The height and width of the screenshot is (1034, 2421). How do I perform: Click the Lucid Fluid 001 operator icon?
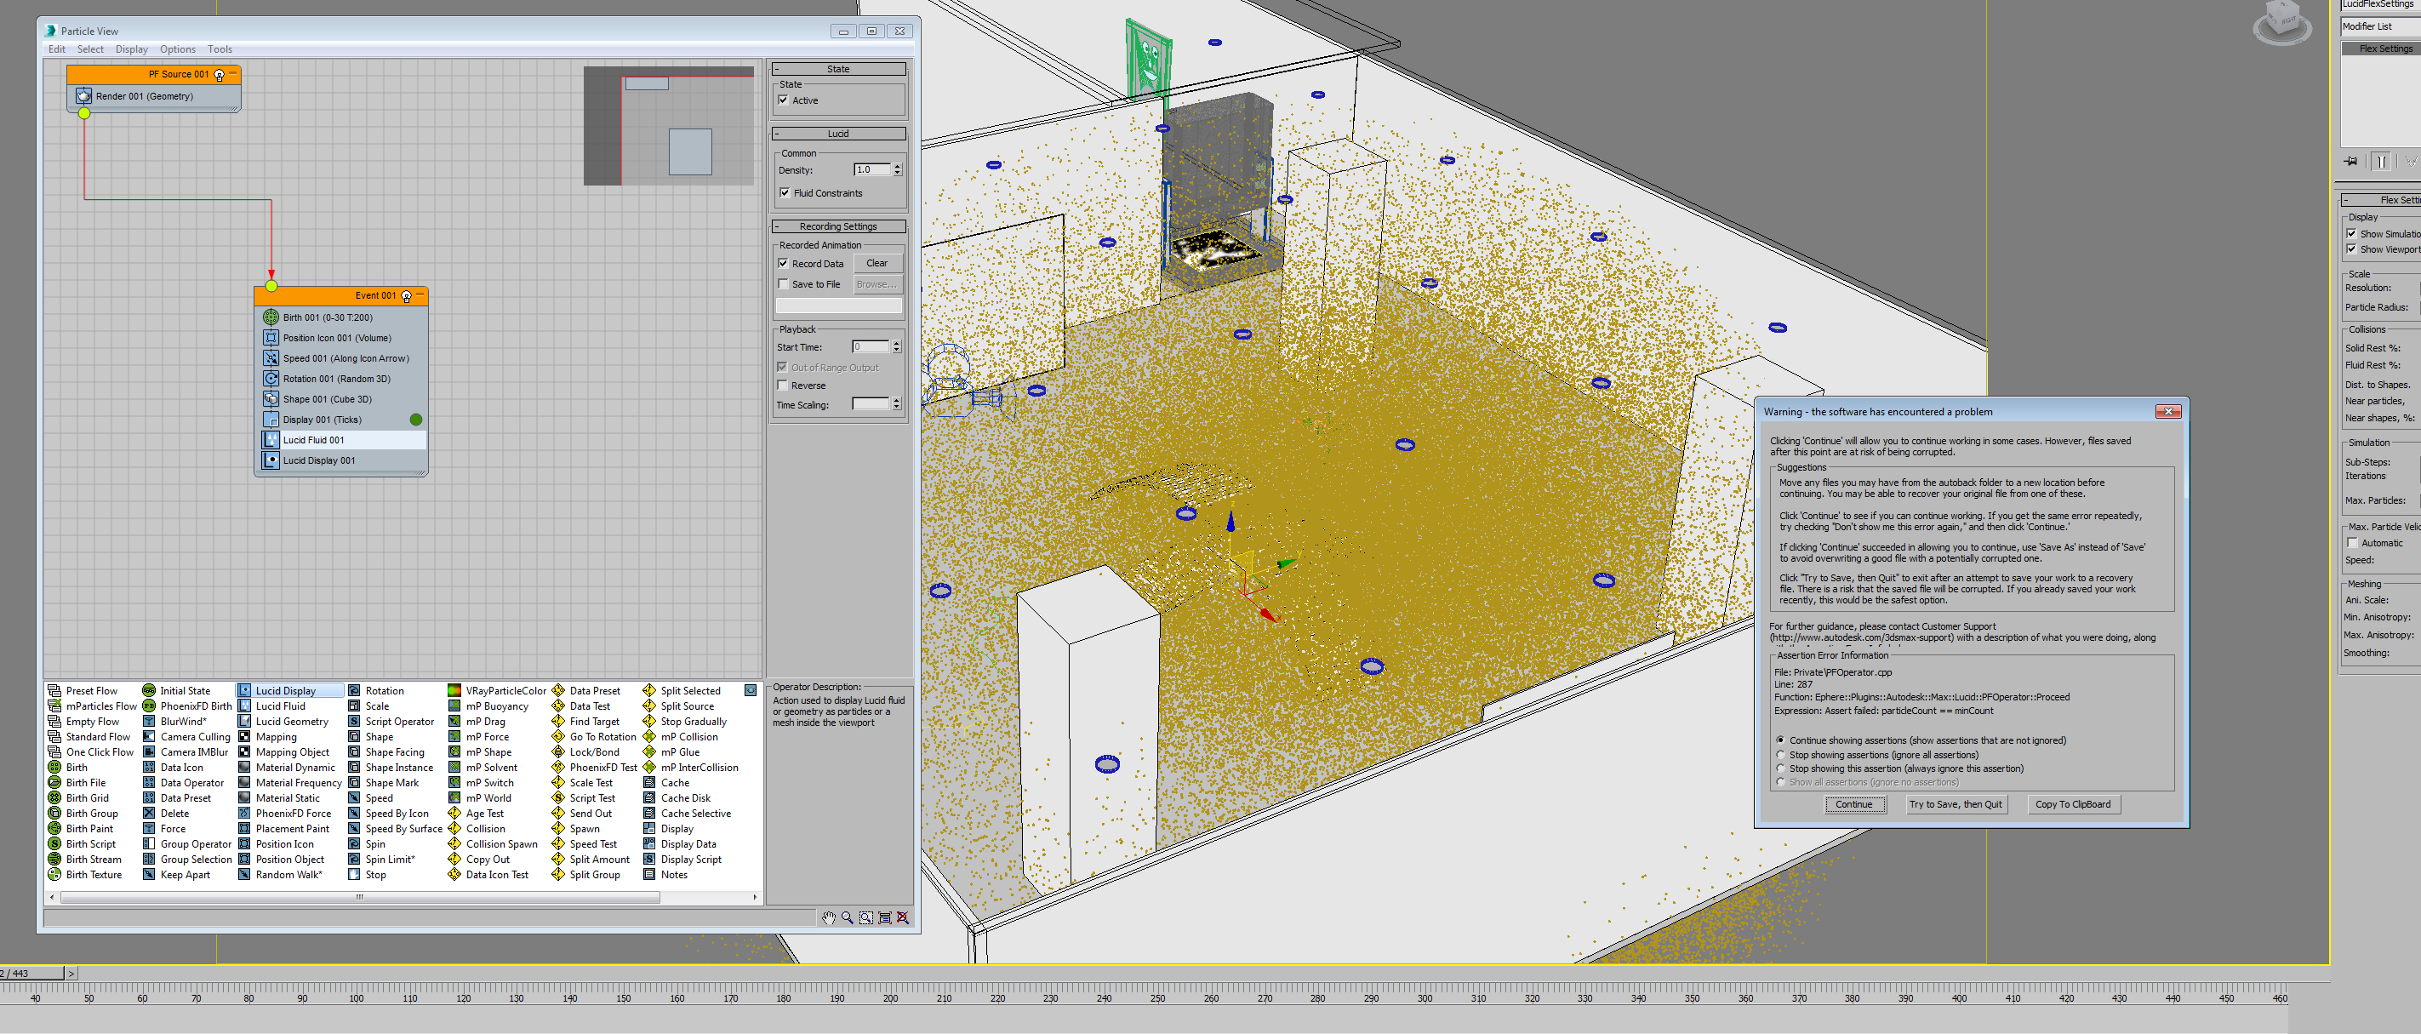click(x=271, y=440)
